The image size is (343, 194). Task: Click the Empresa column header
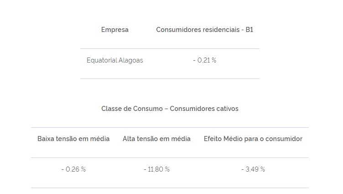coord(114,30)
